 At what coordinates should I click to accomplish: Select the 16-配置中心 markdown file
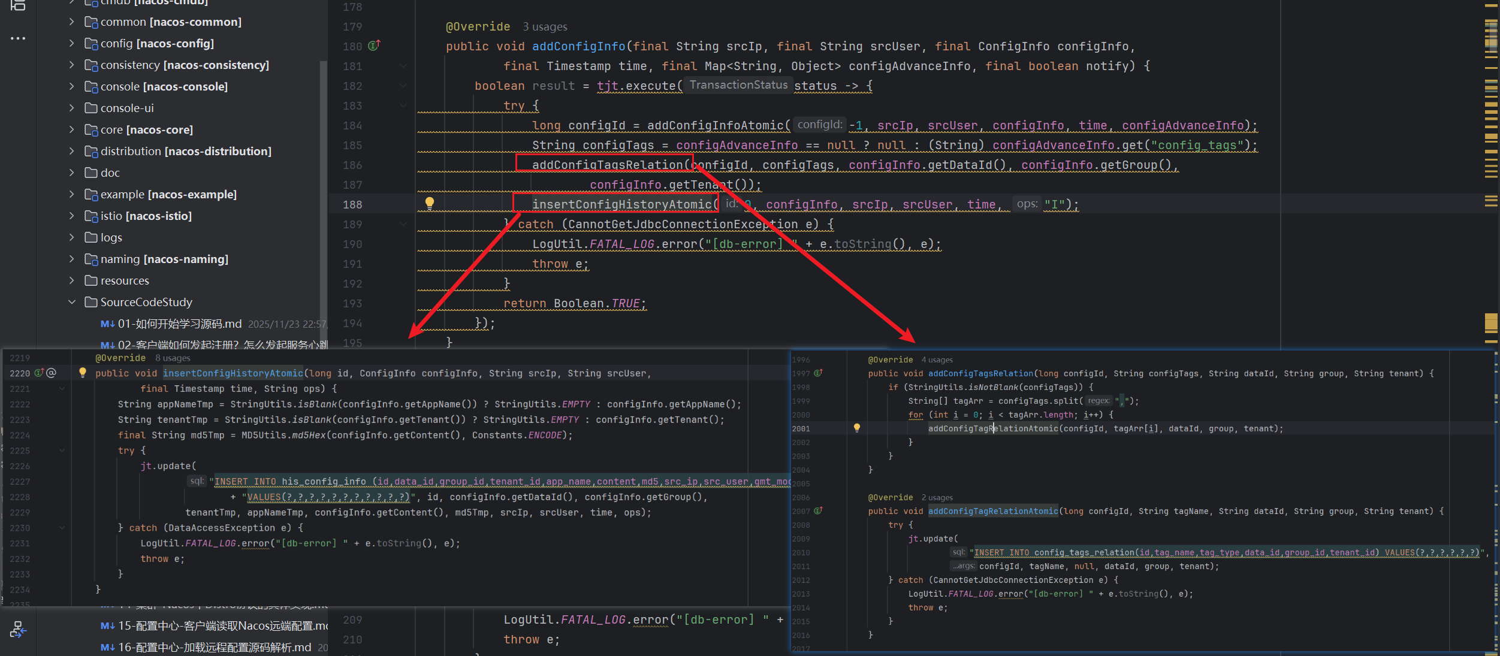(215, 647)
